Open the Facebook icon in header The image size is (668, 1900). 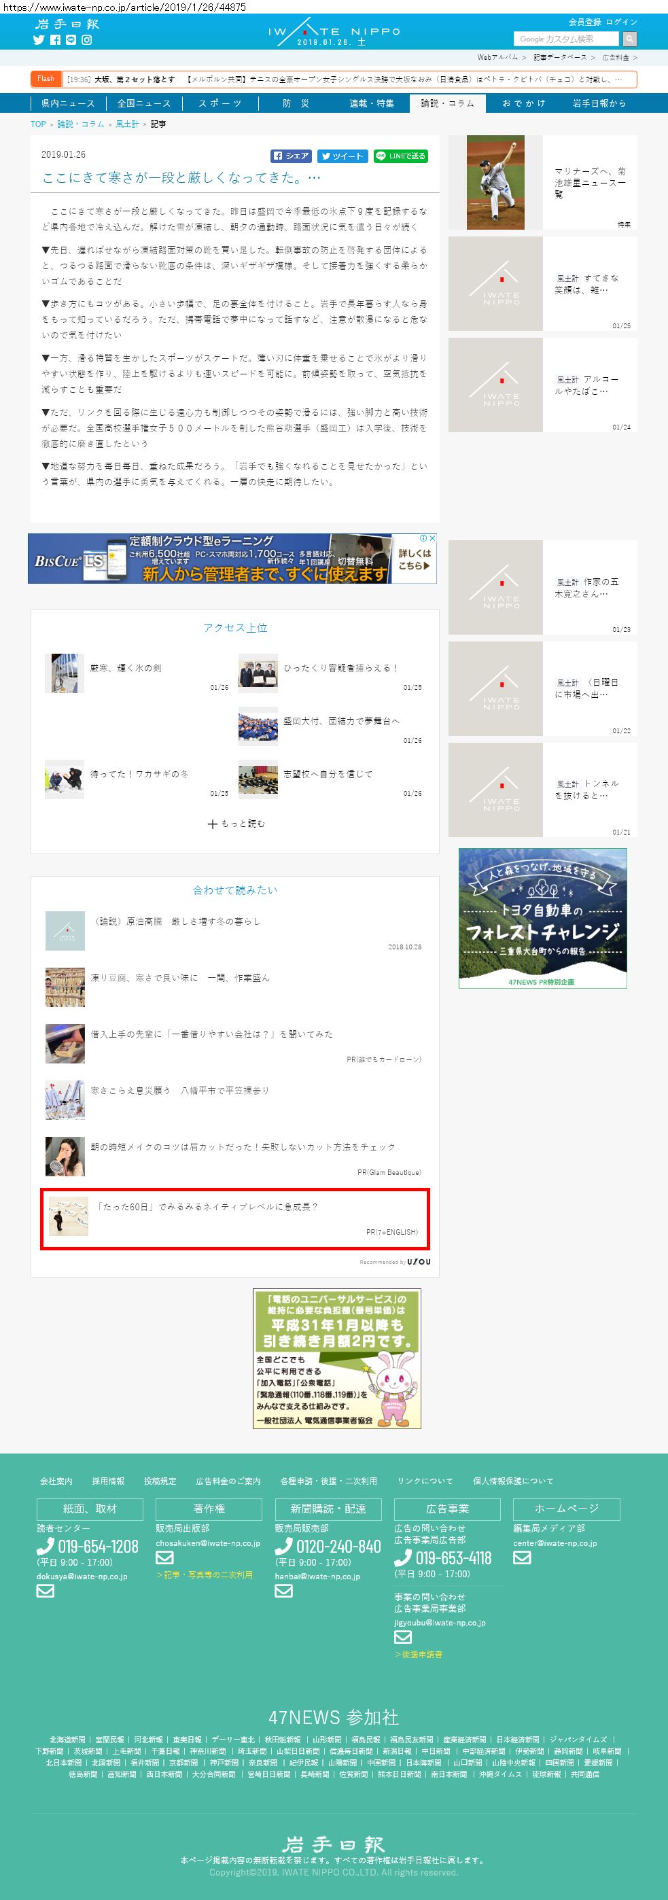55,40
